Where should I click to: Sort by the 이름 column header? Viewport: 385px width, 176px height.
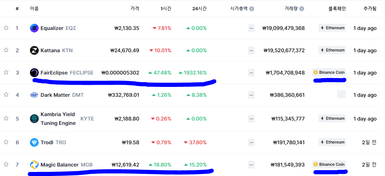click(x=34, y=9)
